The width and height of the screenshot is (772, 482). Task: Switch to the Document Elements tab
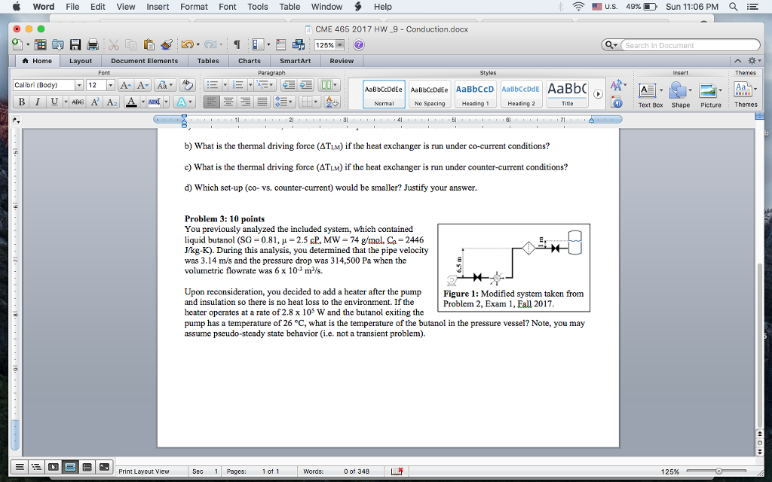pyautogui.click(x=144, y=61)
